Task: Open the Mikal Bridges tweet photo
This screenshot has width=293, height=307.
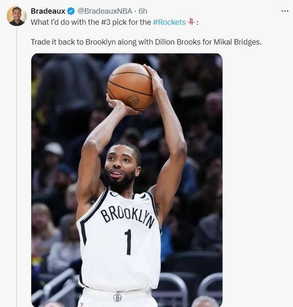Action: pos(127,180)
